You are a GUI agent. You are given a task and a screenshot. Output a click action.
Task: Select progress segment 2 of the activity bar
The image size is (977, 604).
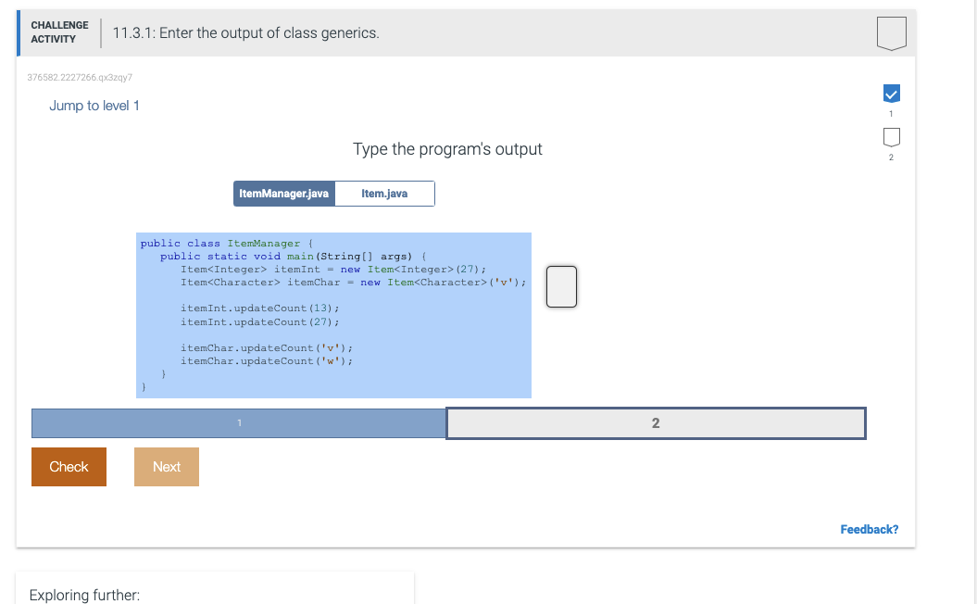coord(656,422)
